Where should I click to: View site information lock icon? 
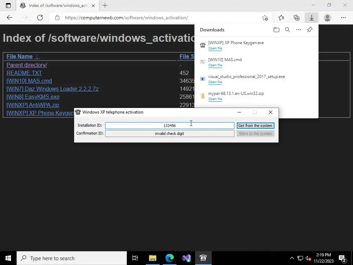point(57,18)
